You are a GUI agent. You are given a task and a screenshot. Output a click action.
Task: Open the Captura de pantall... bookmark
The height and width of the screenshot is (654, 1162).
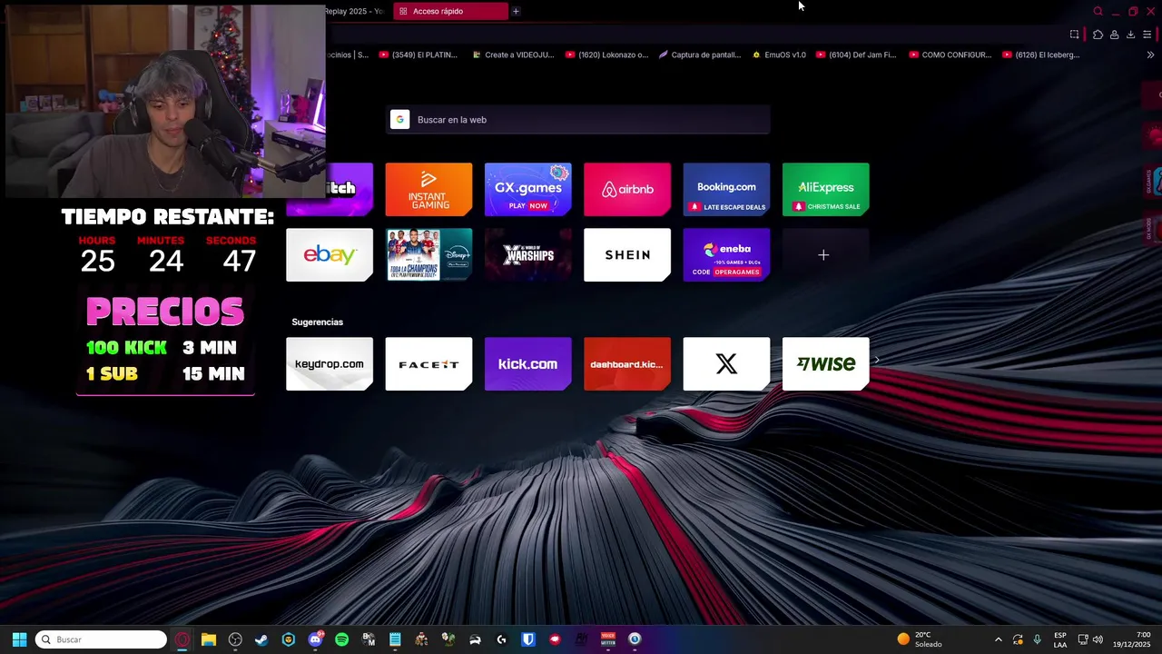700,54
